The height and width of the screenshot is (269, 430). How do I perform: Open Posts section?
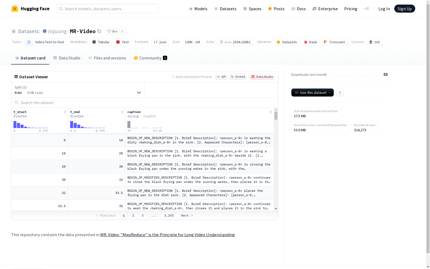point(276,9)
